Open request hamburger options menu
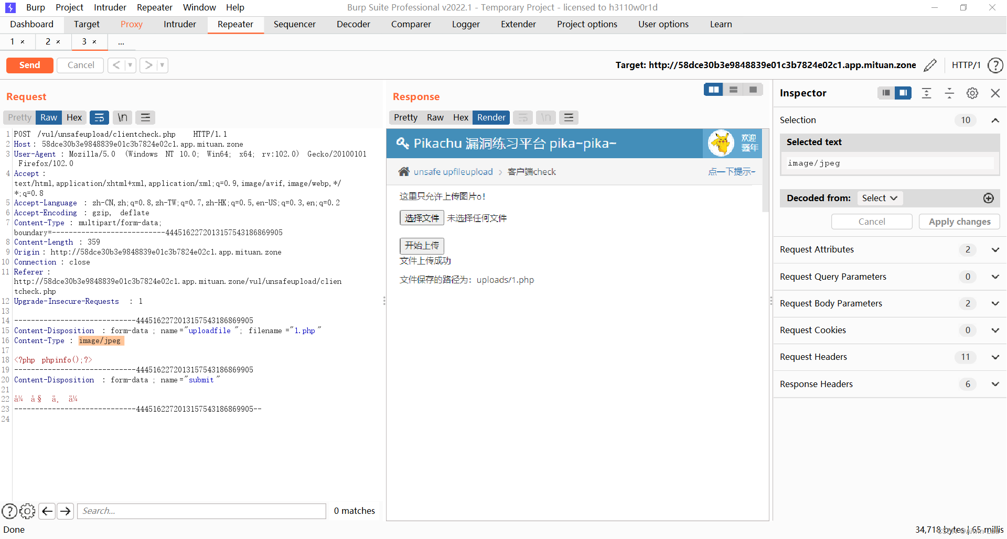 (x=145, y=117)
